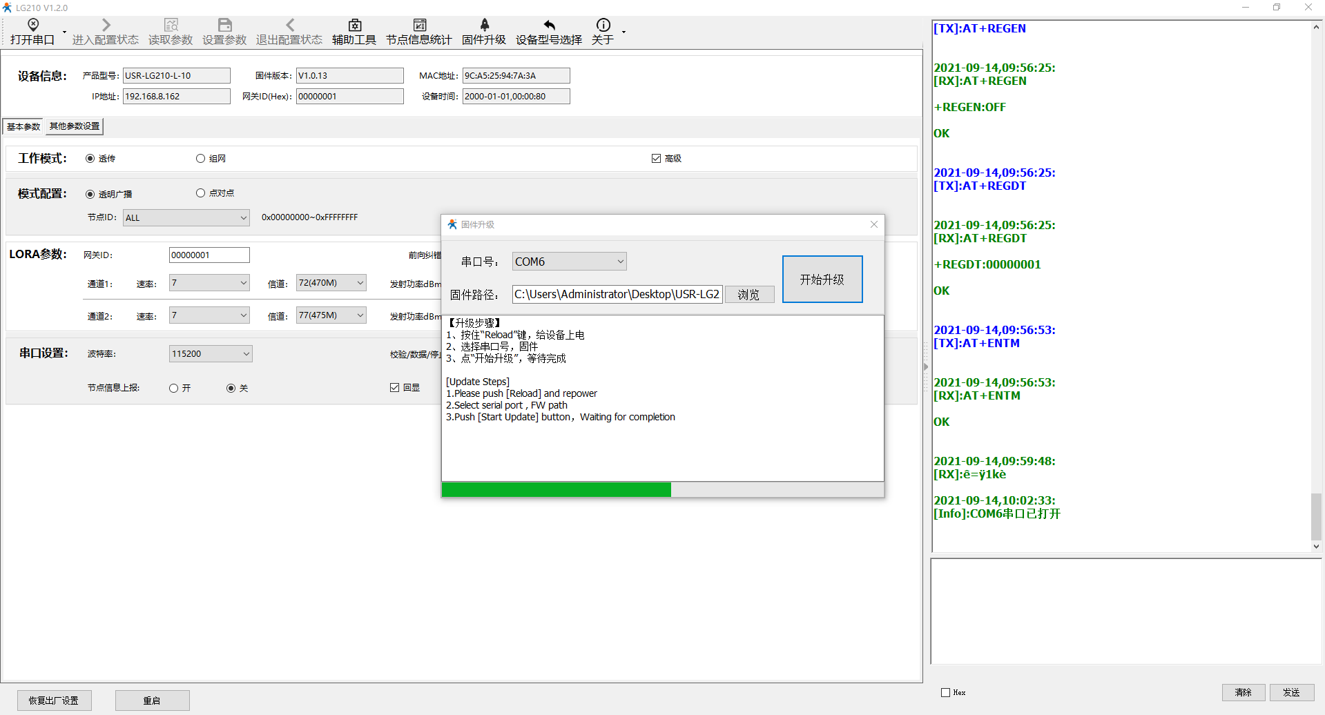Click the 打开串口 (open serial port) icon
1325x715 pixels.
(x=32, y=26)
